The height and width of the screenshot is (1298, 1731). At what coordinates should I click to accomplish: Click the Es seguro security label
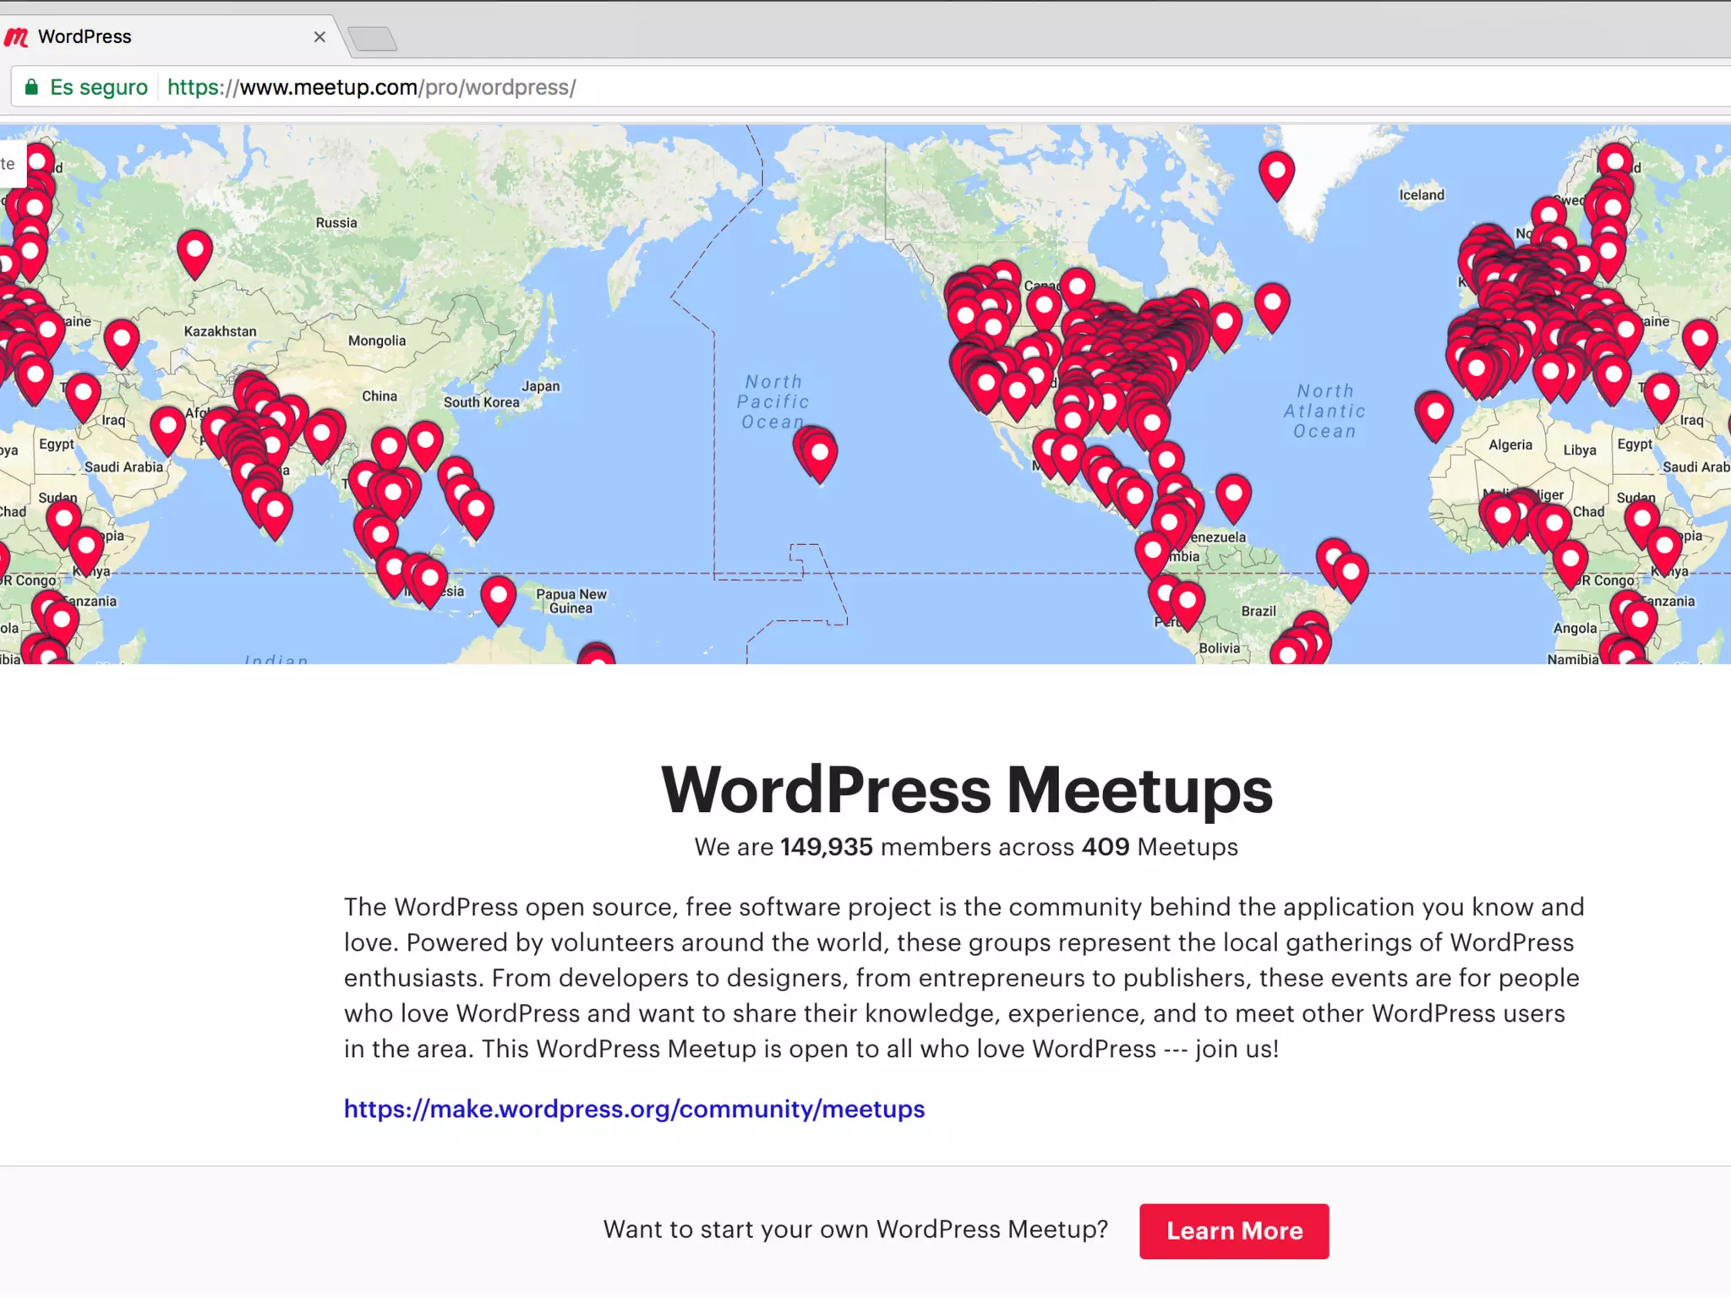(98, 87)
